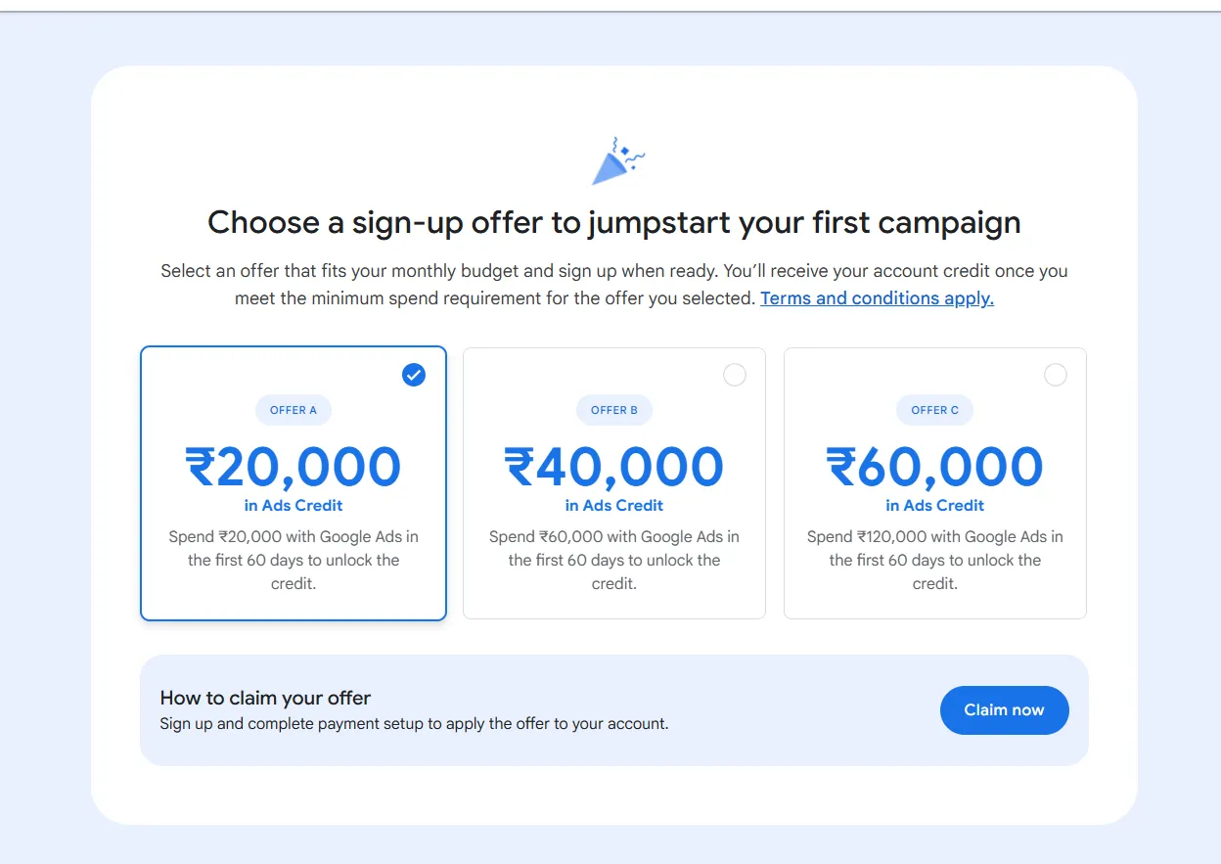Click the rupee symbol in Offer A amount

tap(198, 468)
